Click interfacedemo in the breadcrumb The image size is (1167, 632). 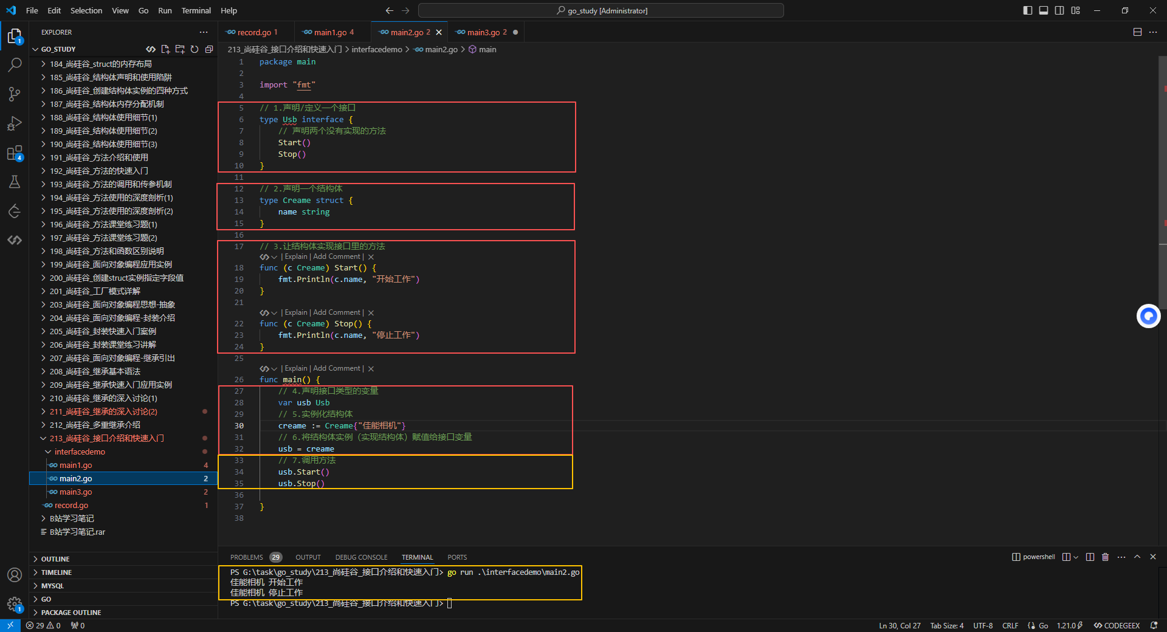click(x=377, y=49)
